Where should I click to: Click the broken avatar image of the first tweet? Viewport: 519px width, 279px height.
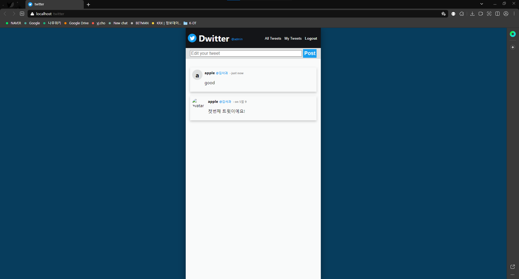198,103
